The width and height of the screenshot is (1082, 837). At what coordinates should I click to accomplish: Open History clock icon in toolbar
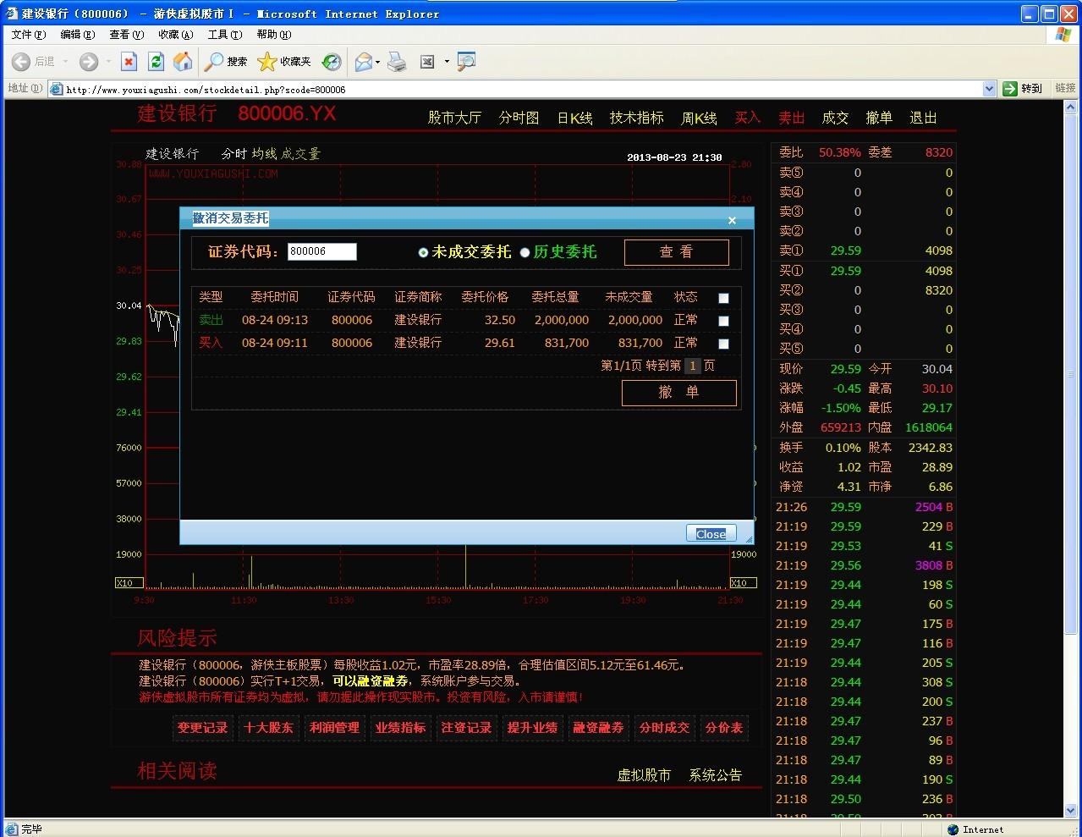click(x=332, y=62)
